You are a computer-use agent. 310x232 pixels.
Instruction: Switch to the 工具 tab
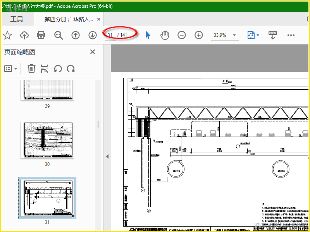(17, 19)
